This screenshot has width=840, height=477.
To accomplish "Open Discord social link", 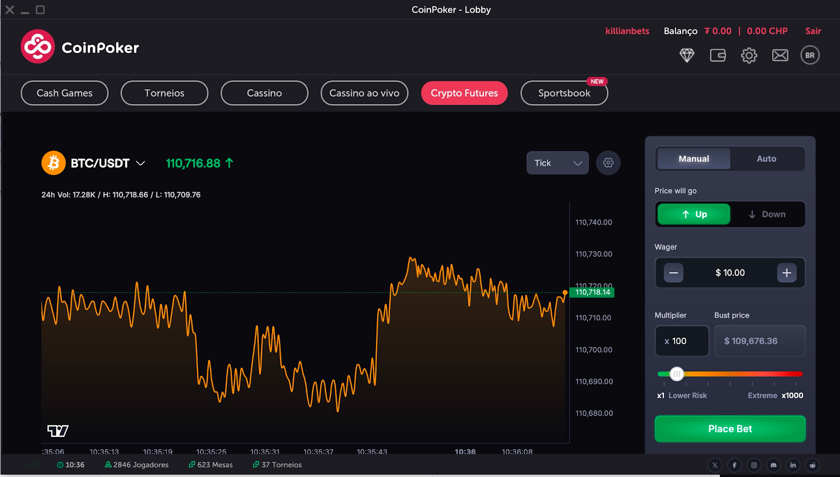I will tap(773, 465).
